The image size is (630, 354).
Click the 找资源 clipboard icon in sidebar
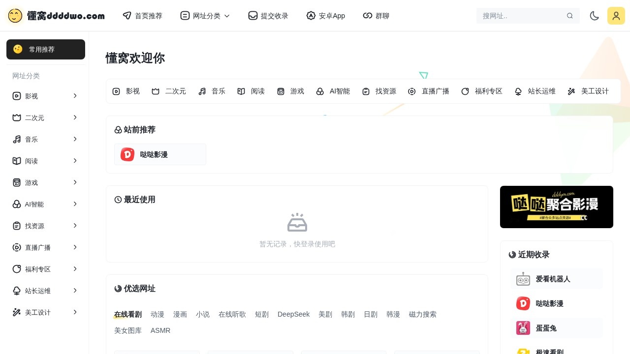point(17,226)
